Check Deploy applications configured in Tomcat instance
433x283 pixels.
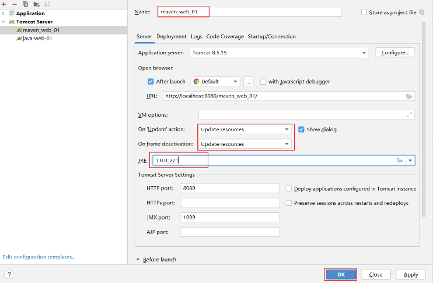pos(289,188)
